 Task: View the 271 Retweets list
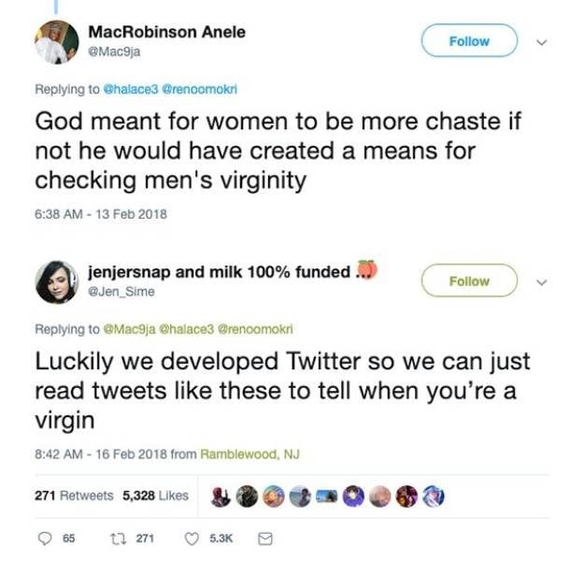(74, 496)
